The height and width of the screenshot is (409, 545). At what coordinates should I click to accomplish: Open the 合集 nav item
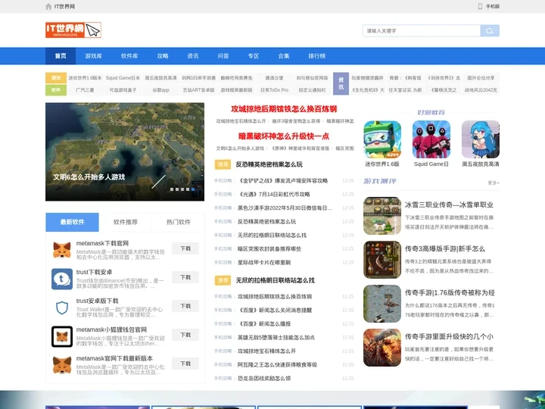pyautogui.click(x=284, y=56)
